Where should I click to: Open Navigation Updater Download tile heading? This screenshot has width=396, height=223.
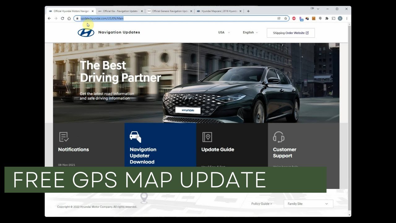[143, 155]
